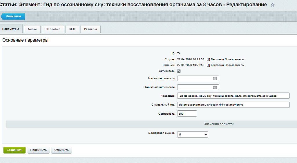The width and height of the screenshot is (297, 163).
Task: Cancel editing with Отменить button
Action: [61, 150]
